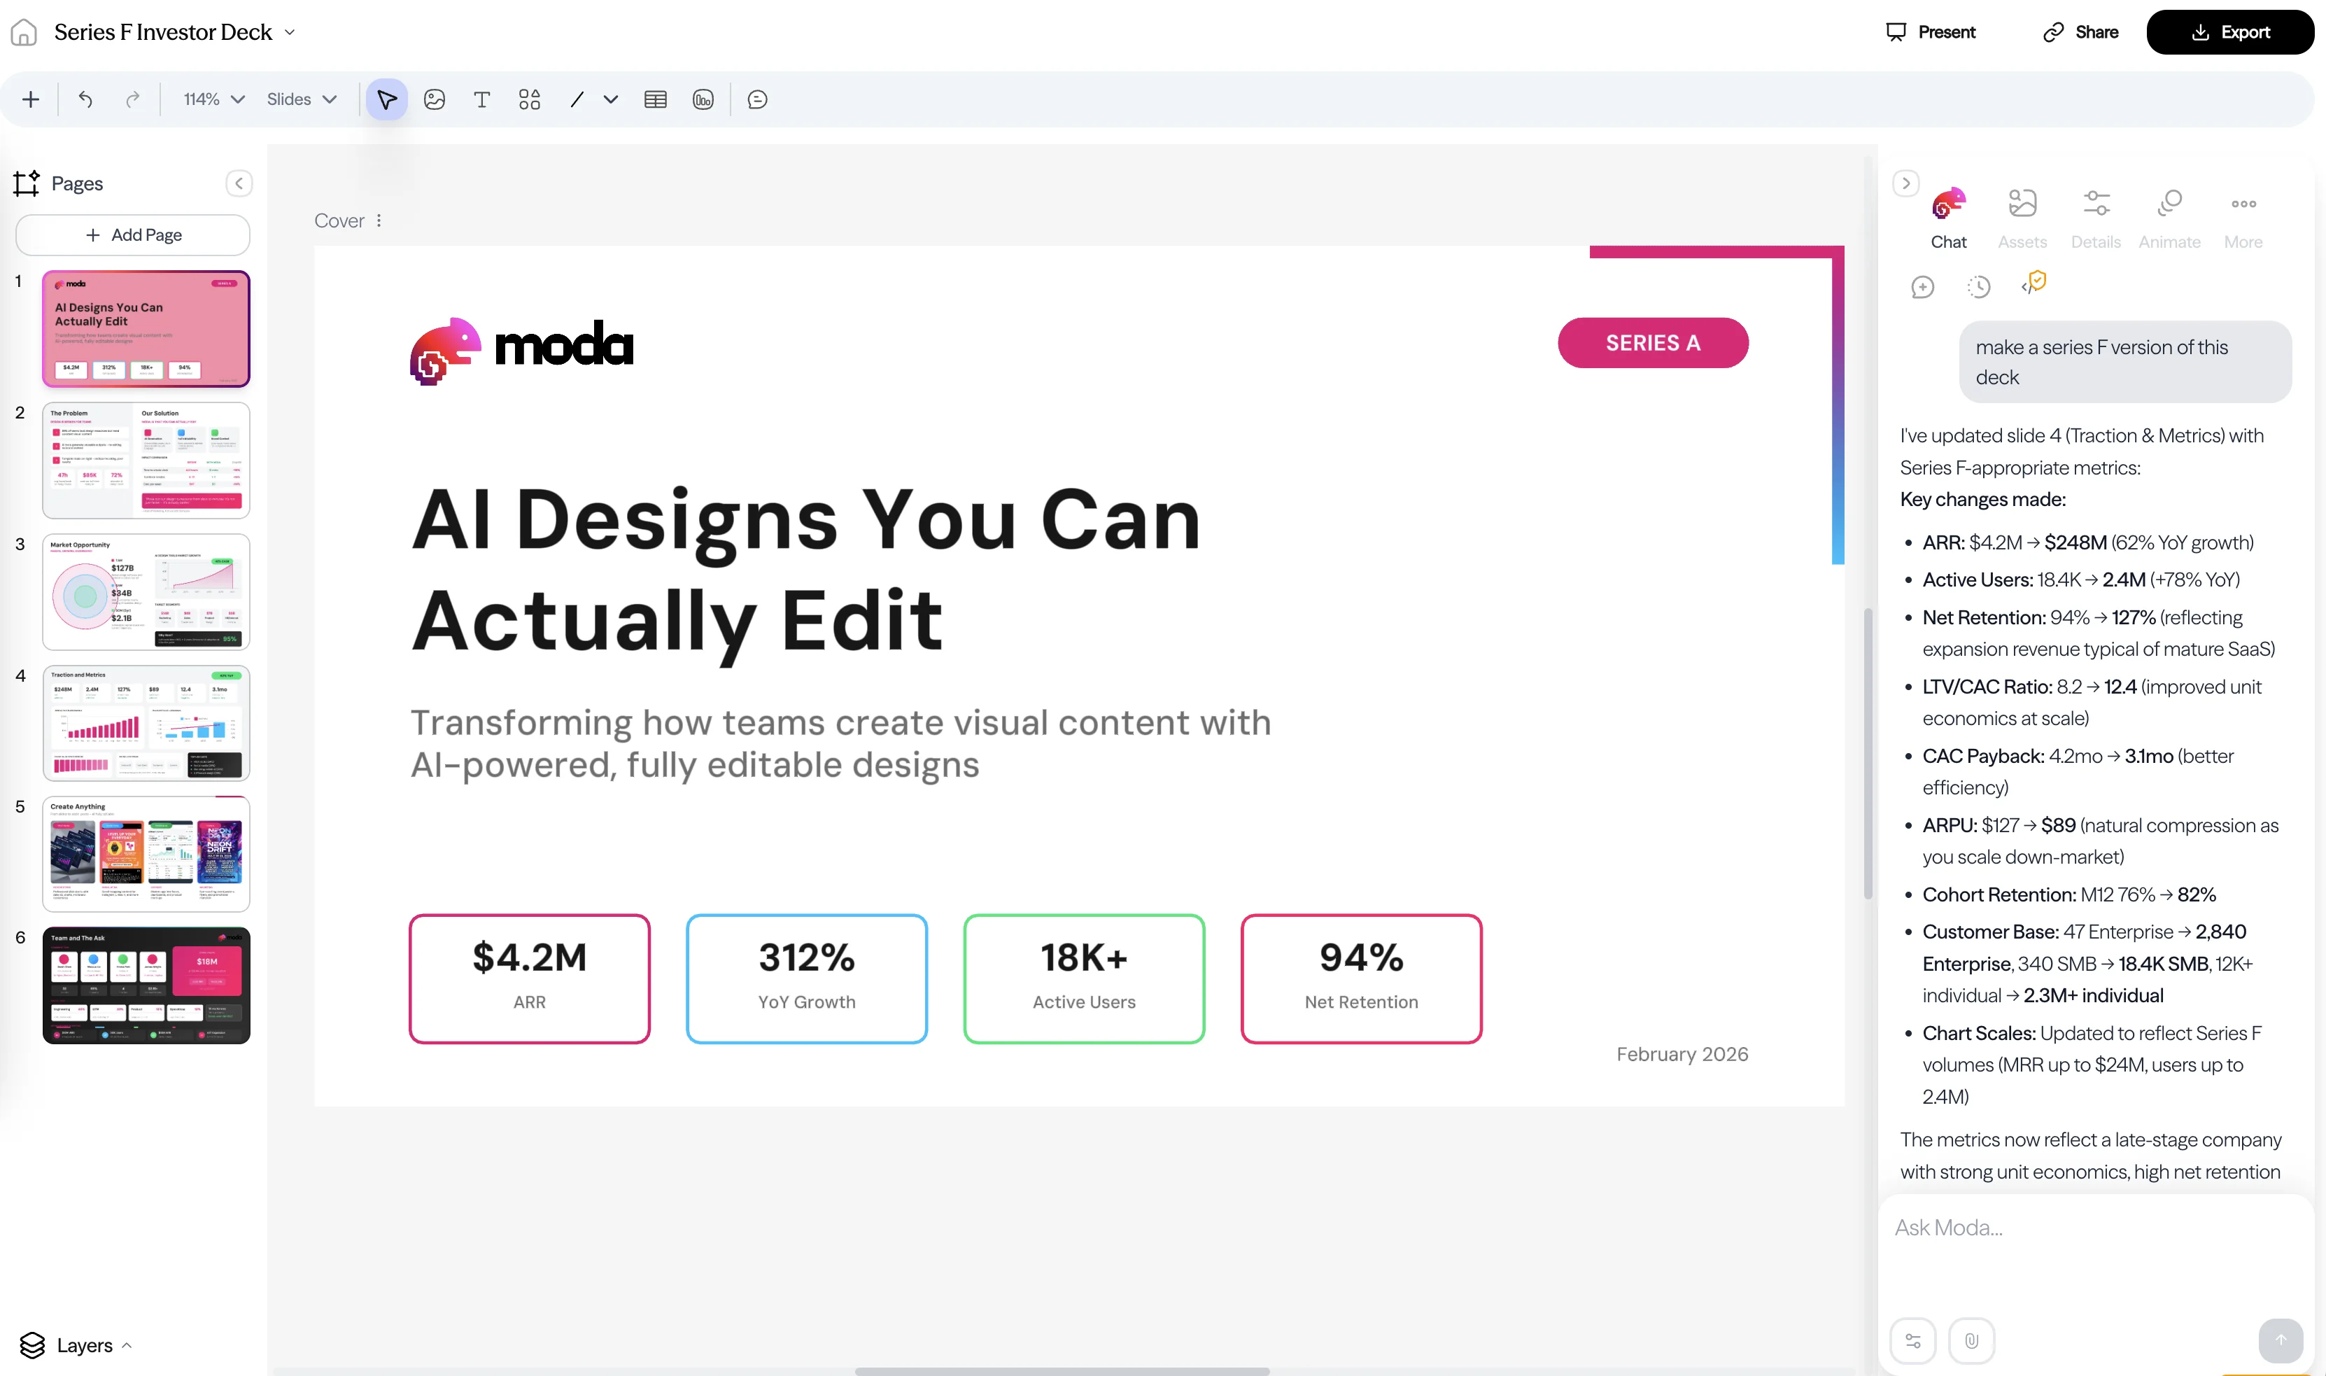
Task: Insert a chart
Action: [704, 99]
